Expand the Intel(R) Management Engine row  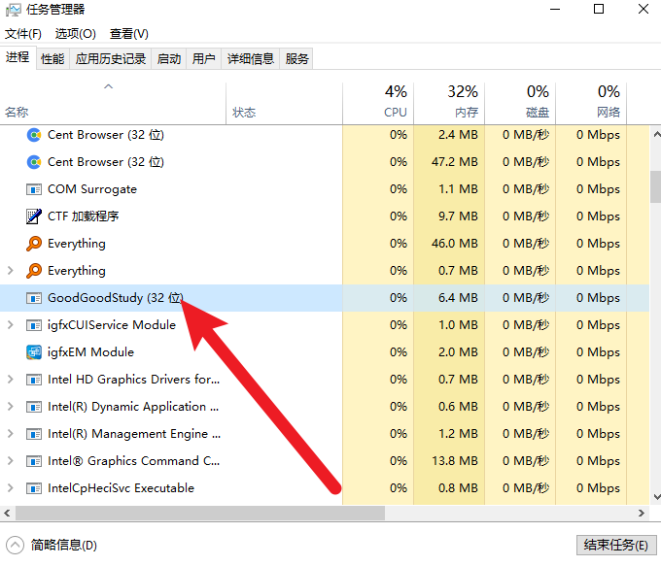pos(11,434)
